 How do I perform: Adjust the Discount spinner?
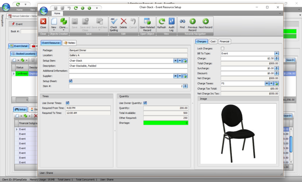pos(277,73)
